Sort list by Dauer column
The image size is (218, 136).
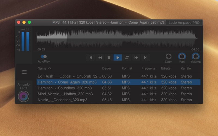click(107, 68)
